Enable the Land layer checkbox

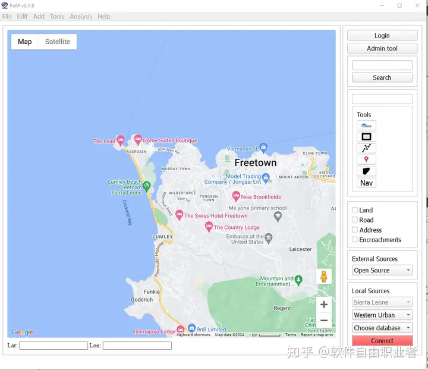point(354,210)
